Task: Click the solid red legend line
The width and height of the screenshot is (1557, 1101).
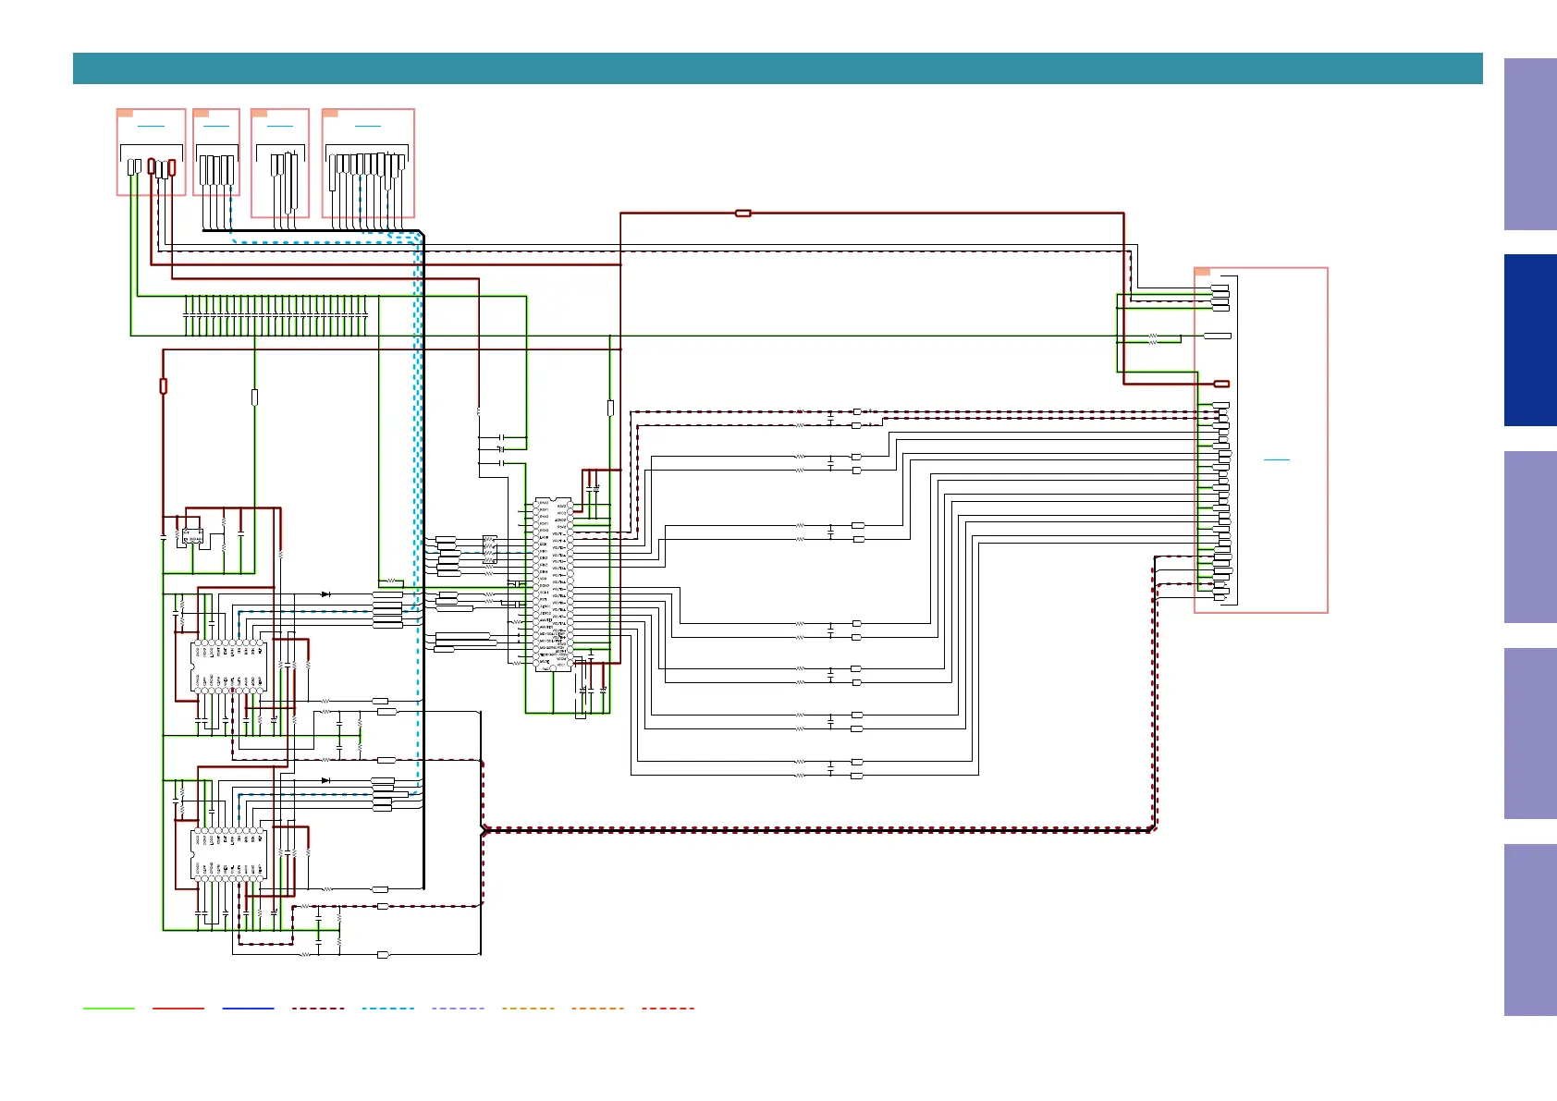Action: pos(178,1009)
